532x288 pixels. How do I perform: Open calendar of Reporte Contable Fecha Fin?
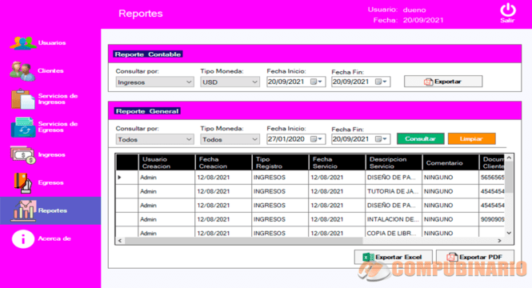[x=381, y=82]
